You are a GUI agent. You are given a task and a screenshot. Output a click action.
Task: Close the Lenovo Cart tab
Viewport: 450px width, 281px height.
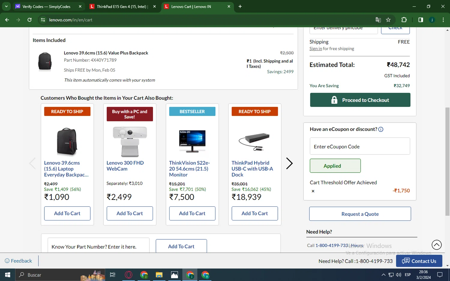tap(229, 6)
